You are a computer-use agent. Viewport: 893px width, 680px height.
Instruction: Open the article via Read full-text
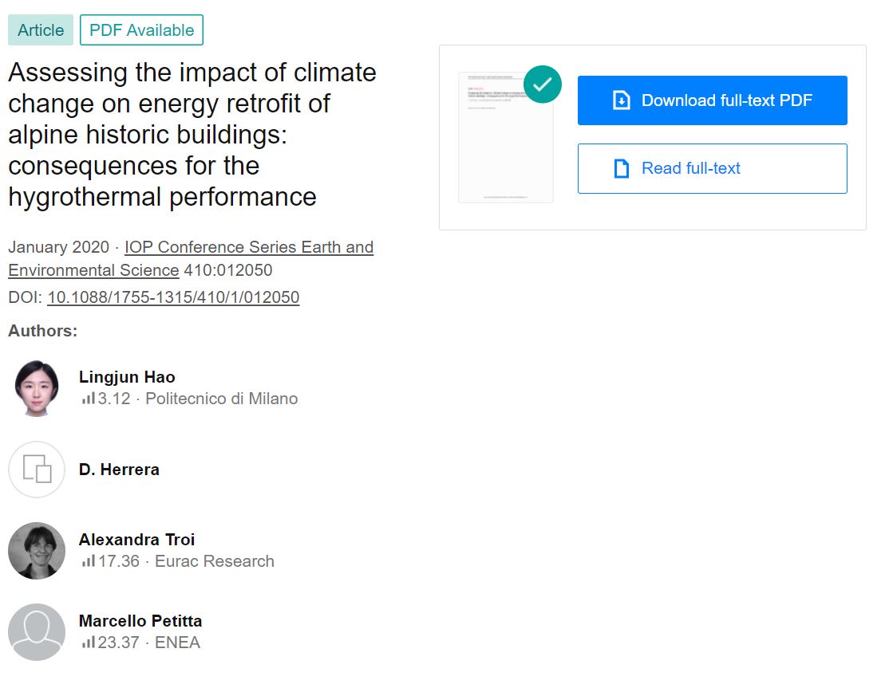712,167
